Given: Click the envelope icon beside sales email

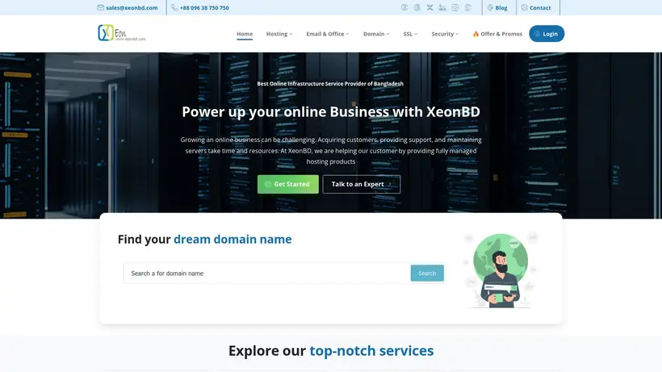Looking at the screenshot, I should [x=100, y=7].
